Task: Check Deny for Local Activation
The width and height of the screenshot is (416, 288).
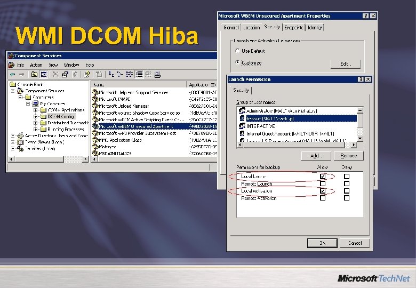Action: pos(347,191)
